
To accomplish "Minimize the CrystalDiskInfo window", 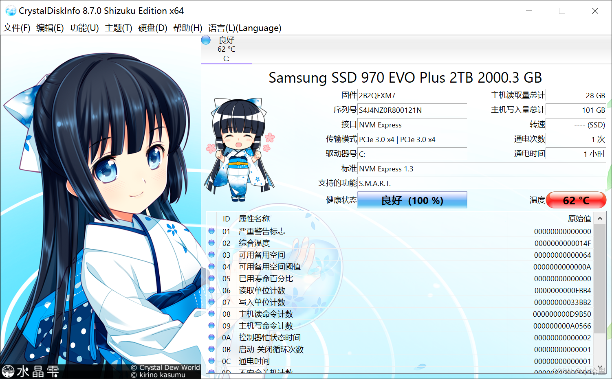I will click(529, 11).
